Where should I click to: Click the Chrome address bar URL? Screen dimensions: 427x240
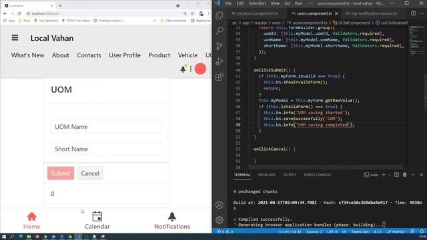(45, 13)
